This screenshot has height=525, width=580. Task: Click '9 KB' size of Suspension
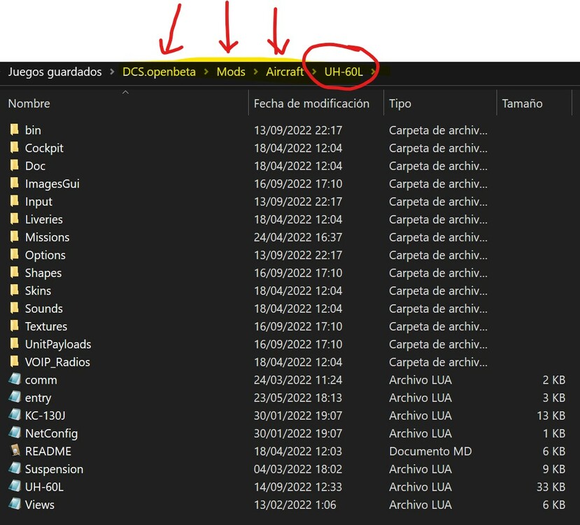553,469
